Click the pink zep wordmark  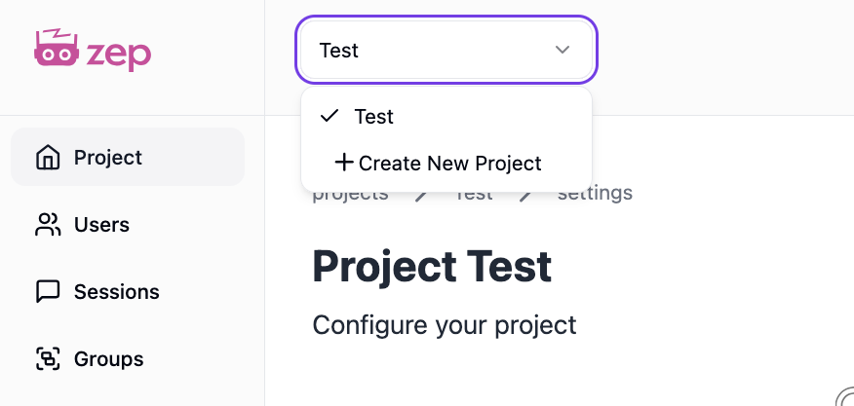[x=118, y=53]
